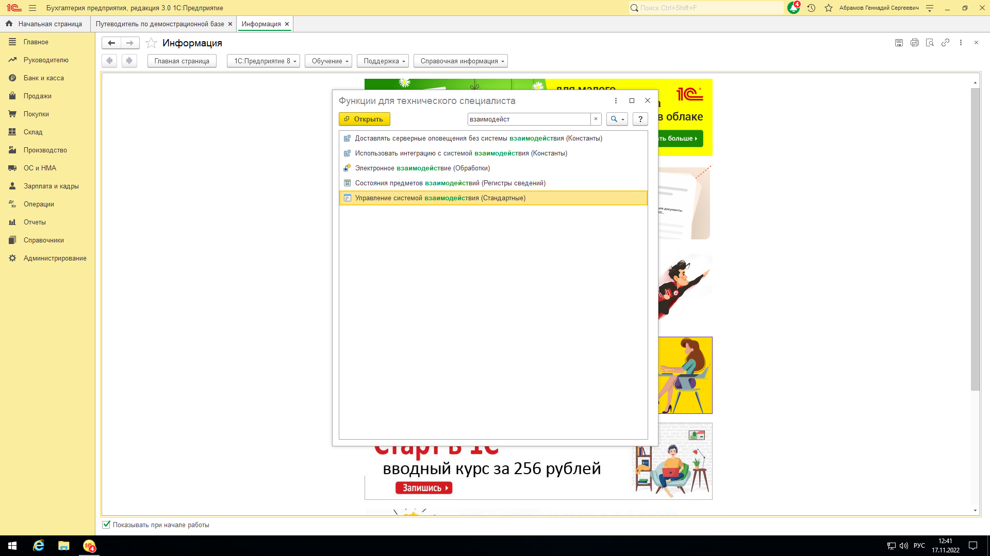Open service settings icon beside the user name
Image resolution: width=990 pixels, height=556 pixels.
tap(930, 8)
